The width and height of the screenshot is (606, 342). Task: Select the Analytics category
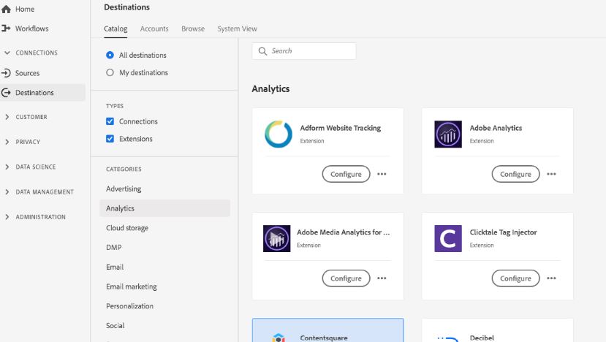point(165,208)
